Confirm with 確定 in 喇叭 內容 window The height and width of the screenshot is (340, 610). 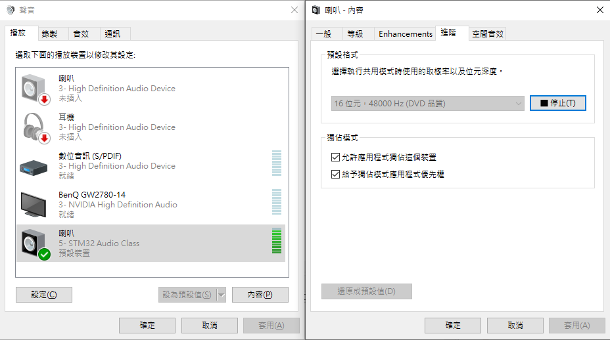(453, 326)
